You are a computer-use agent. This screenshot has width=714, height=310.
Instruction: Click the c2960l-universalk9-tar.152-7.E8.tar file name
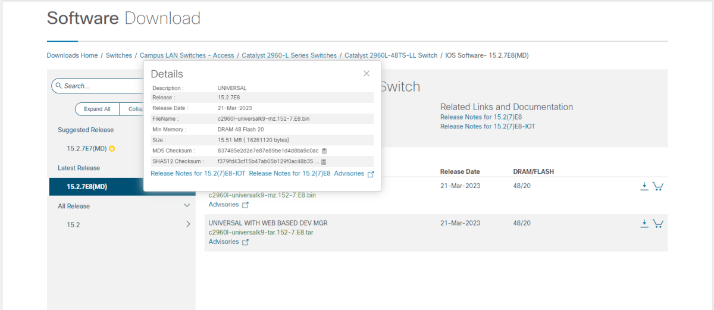[261, 233]
